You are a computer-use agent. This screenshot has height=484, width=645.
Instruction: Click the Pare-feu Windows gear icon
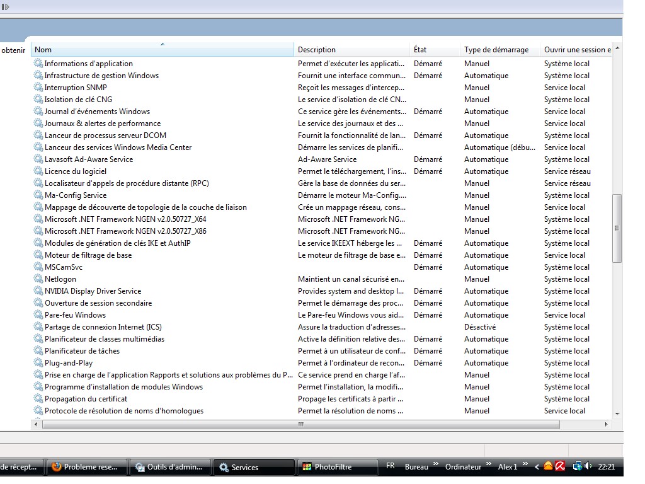(38, 314)
